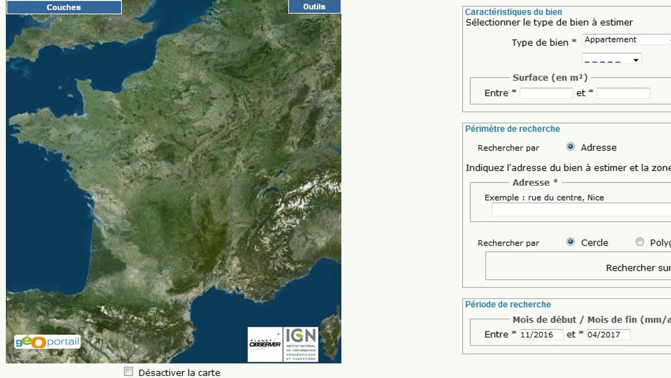
Task: Click the Géoportail logo on the map
Action: tap(47, 342)
